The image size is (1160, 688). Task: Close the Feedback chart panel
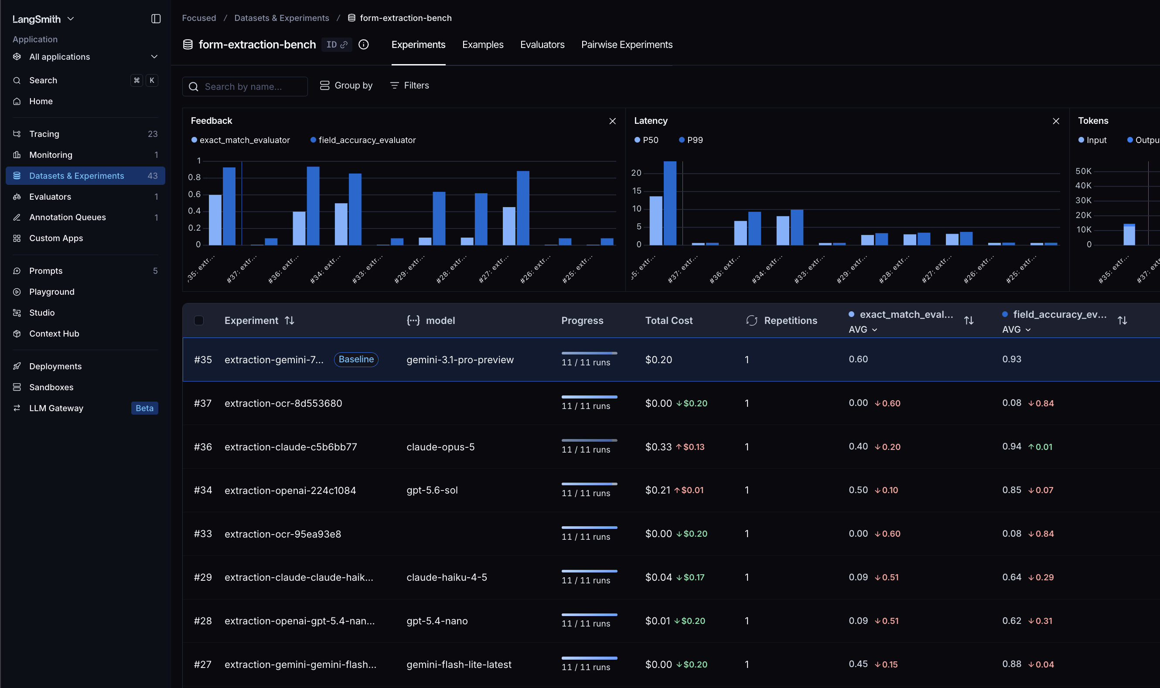coord(612,121)
